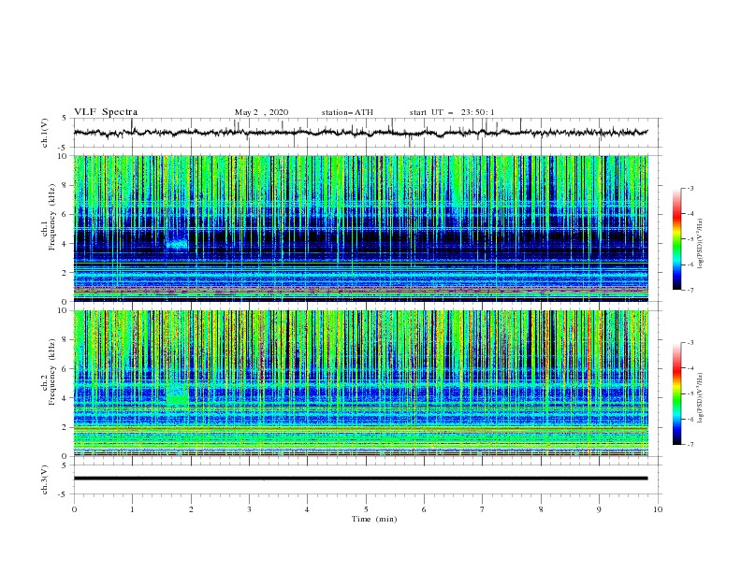
Task: Click the -7 tick on the ch.1 color bar
Action: click(690, 290)
